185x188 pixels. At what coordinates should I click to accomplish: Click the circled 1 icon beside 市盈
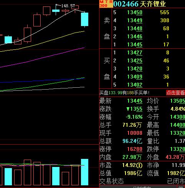point(139,165)
